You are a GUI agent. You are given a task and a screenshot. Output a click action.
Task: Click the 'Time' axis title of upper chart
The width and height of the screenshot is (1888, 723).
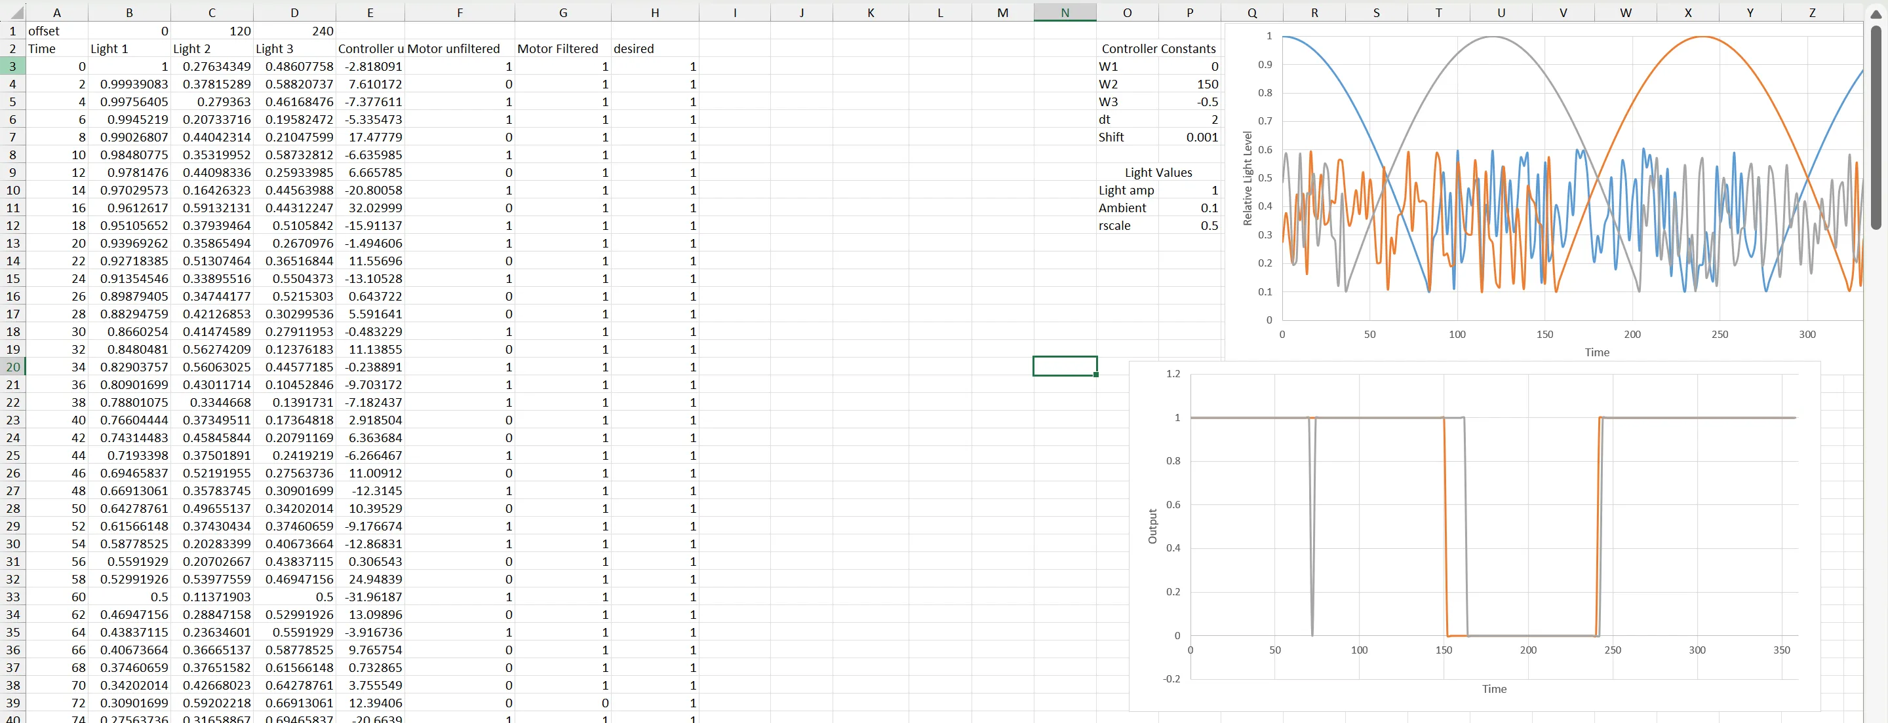coord(1597,352)
